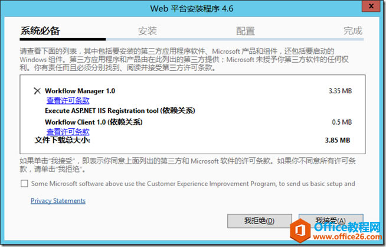Click the 3.85 MB total size value

338,141
